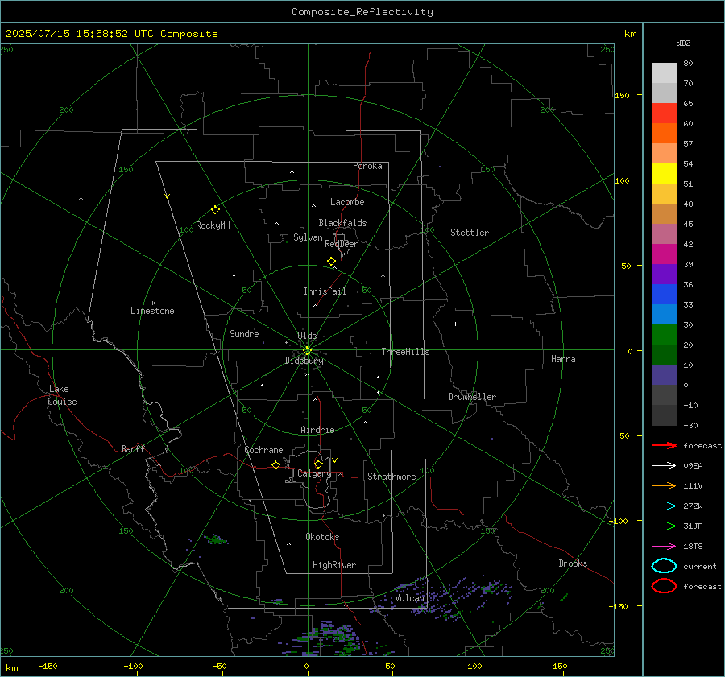Click the Cochrane town label
The width and height of the screenshot is (725, 677).
point(263,450)
